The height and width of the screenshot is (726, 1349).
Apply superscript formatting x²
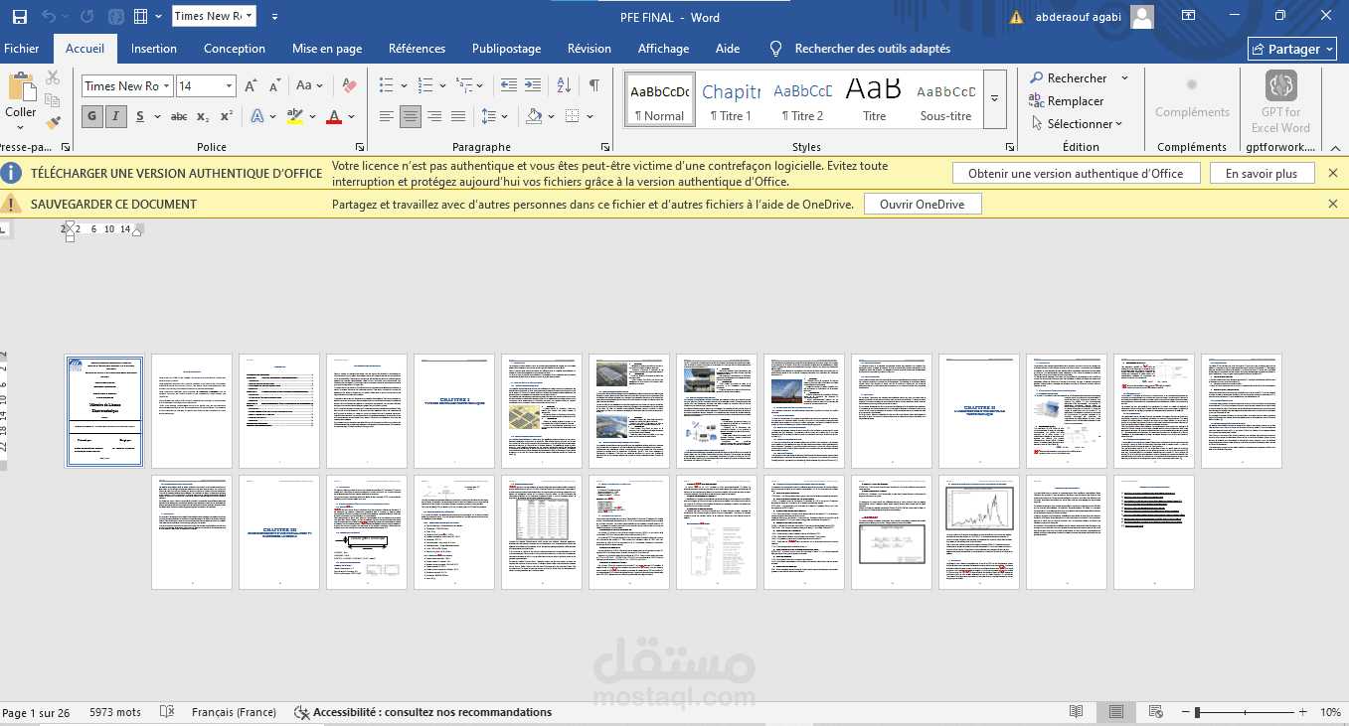pyautogui.click(x=227, y=116)
